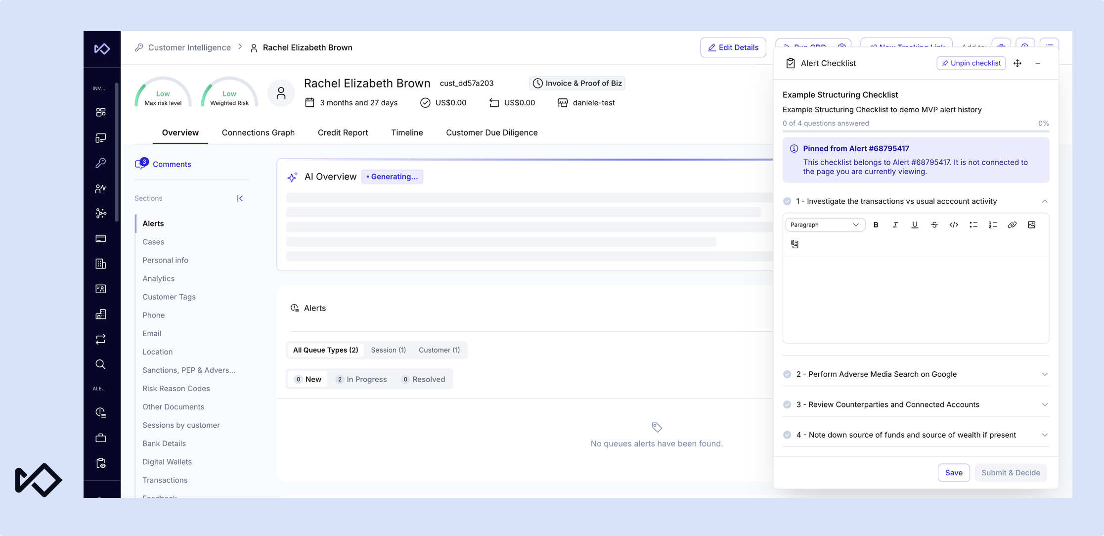Minimize the Alert Checklist panel

(1038, 63)
